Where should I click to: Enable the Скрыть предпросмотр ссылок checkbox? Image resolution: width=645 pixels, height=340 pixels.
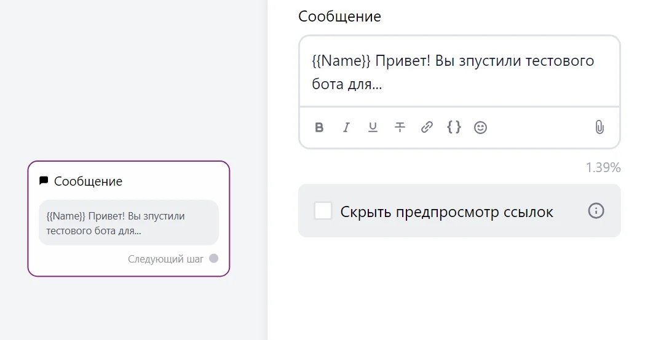pyautogui.click(x=323, y=211)
